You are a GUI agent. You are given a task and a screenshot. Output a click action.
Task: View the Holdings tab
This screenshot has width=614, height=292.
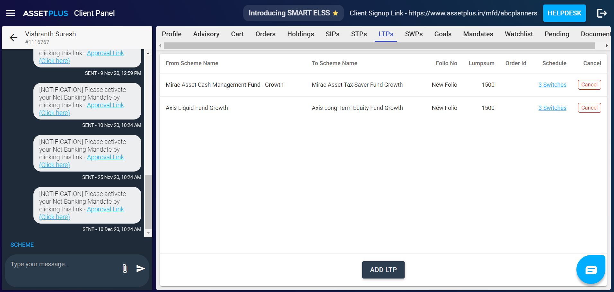301,34
